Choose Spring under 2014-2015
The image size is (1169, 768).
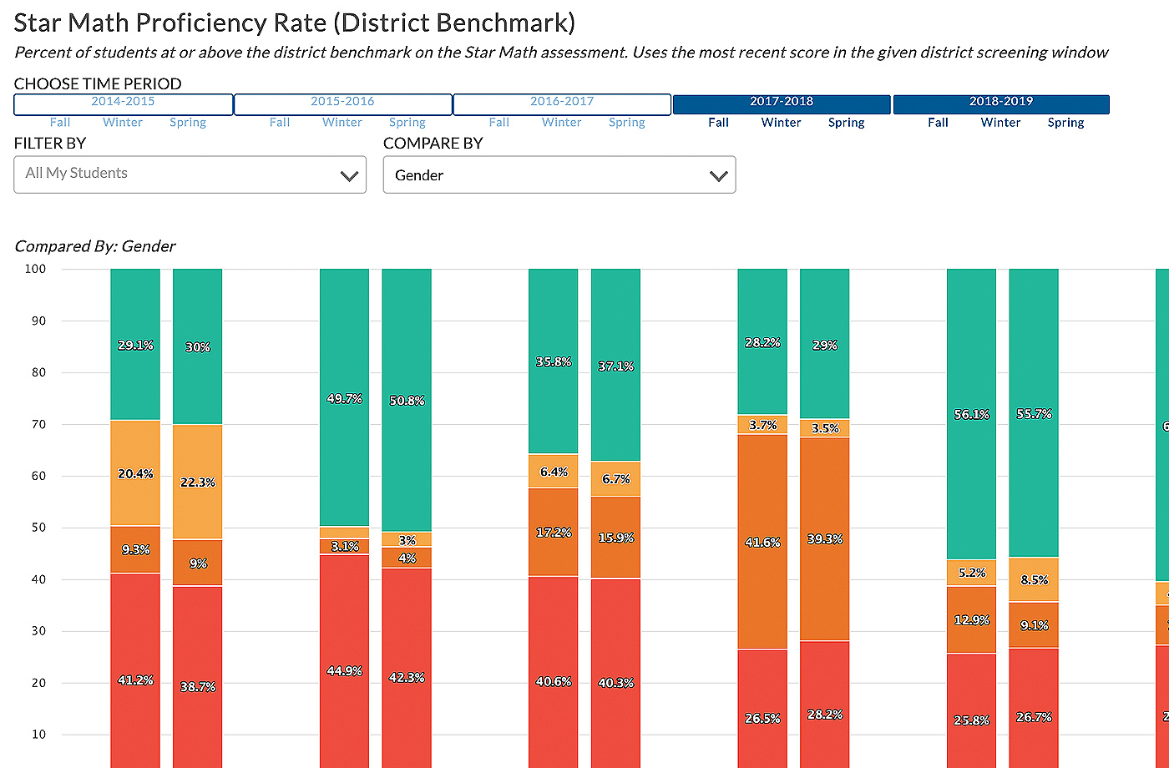pyautogui.click(x=188, y=123)
